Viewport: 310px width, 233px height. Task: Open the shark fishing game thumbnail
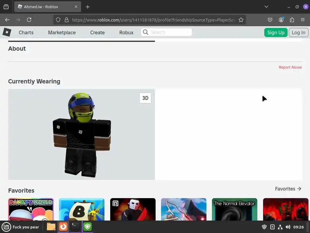pyautogui.click(x=184, y=209)
